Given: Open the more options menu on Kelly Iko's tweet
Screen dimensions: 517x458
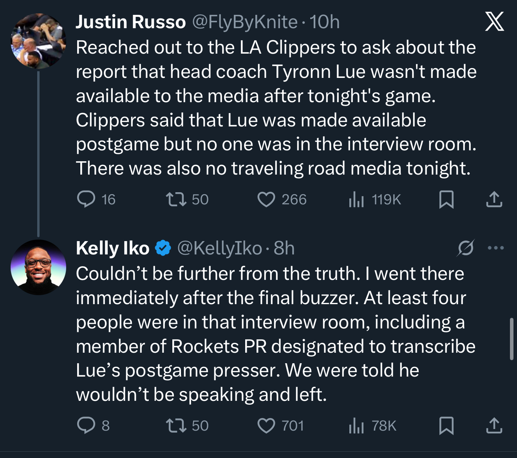Looking at the screenshot, I should [x=496, y=248].
